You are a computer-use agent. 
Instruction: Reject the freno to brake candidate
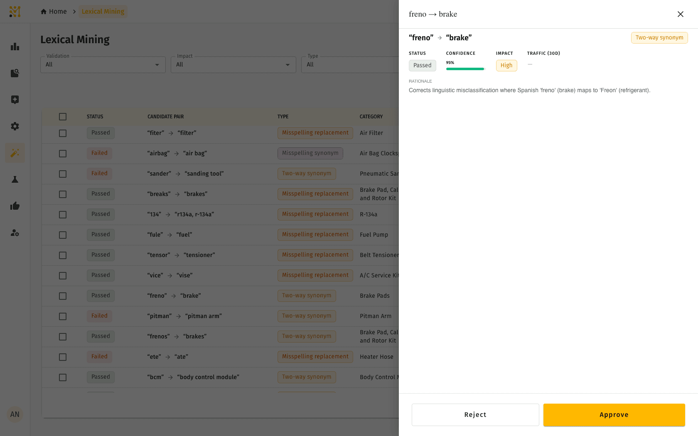point(475,415)
